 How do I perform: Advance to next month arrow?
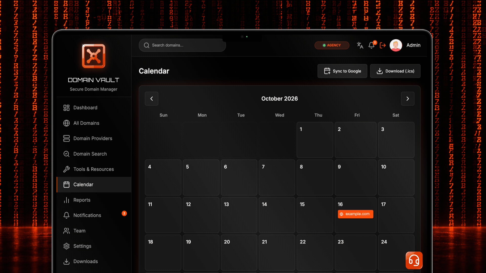[408, 99]
